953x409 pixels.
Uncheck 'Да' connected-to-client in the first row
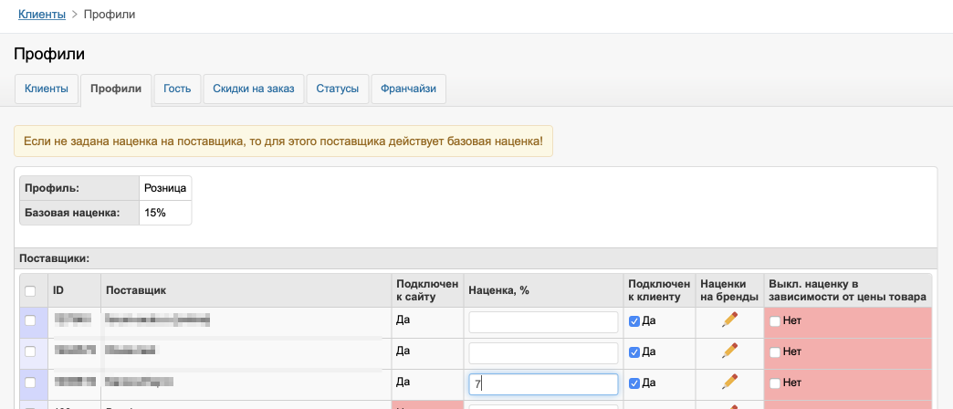634,321
